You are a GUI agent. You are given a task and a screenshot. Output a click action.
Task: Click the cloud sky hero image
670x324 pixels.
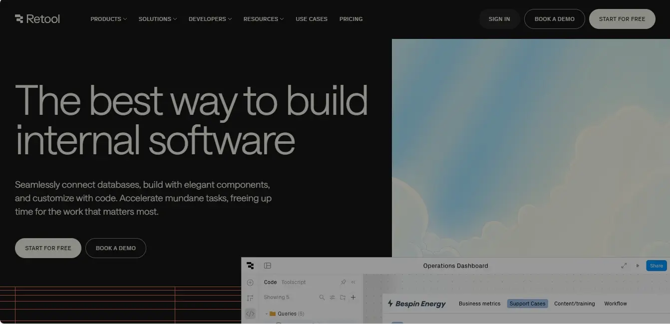[531, 148]
